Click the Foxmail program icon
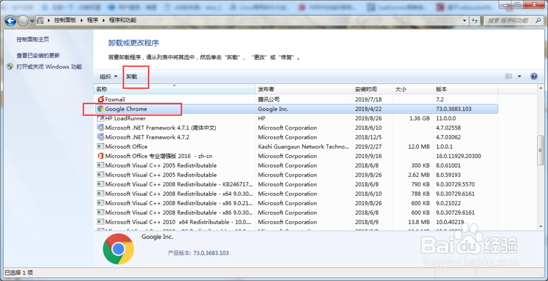The width and height of the screenshot is (548, 281). (x=101, y=99)
